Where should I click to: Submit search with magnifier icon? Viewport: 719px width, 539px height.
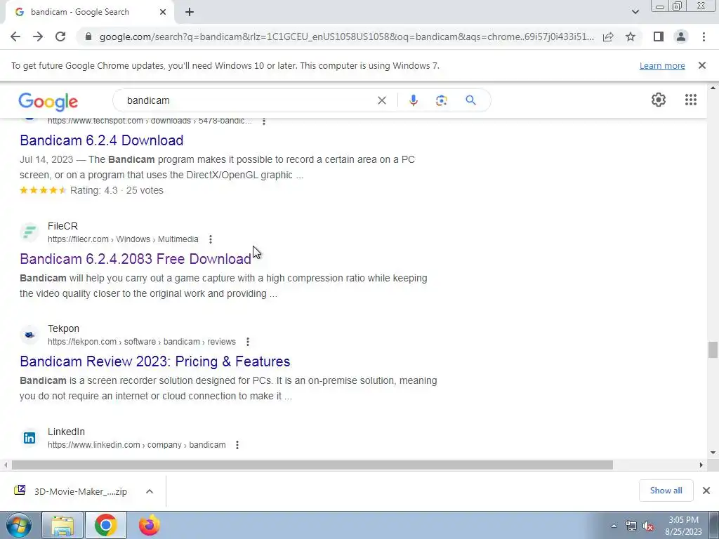click(470, 100)
